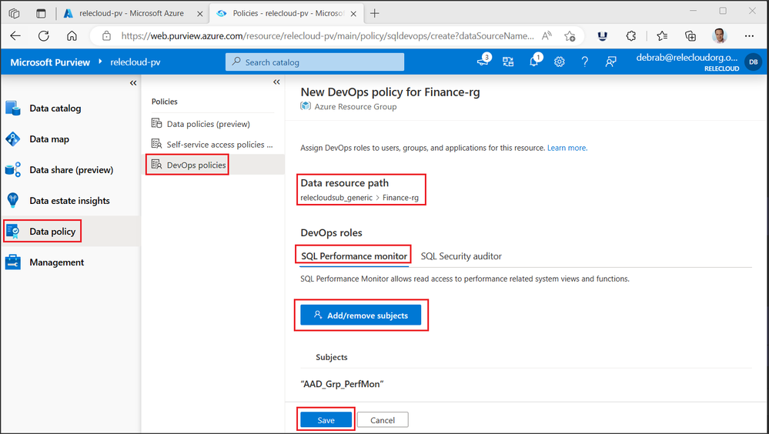Open Self-service access policies
769x434 pixels.
pos(219,144)
